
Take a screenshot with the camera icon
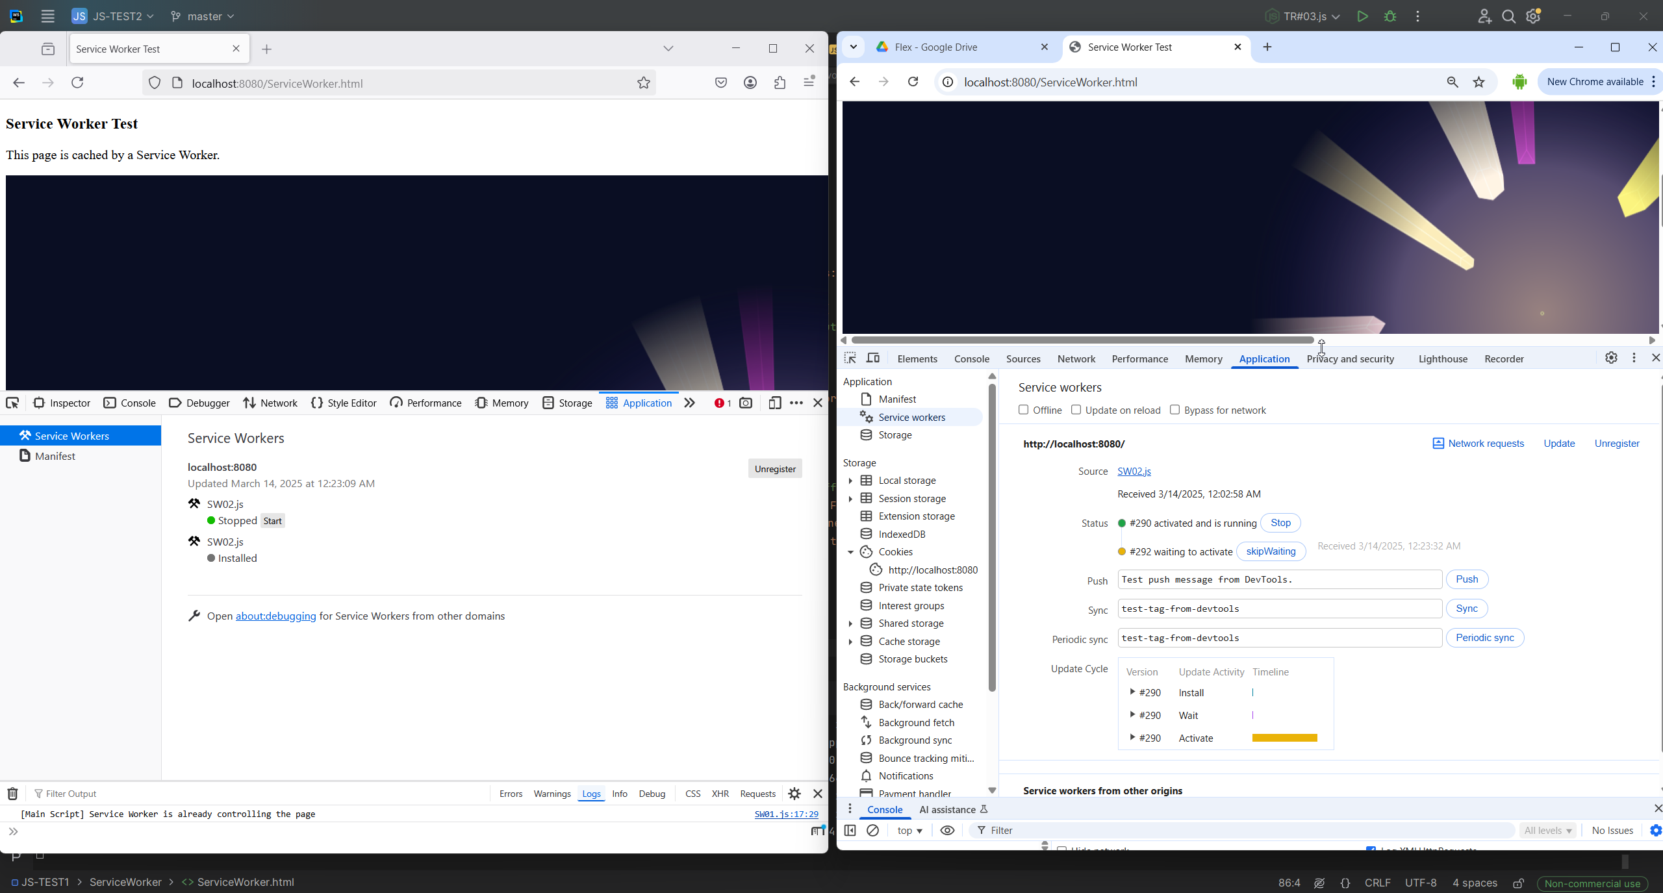[x=745, y=403]
